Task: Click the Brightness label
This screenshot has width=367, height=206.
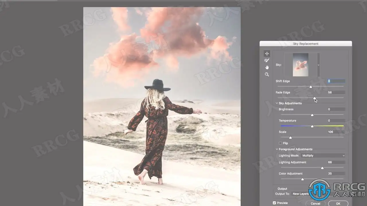Action: 286,109
